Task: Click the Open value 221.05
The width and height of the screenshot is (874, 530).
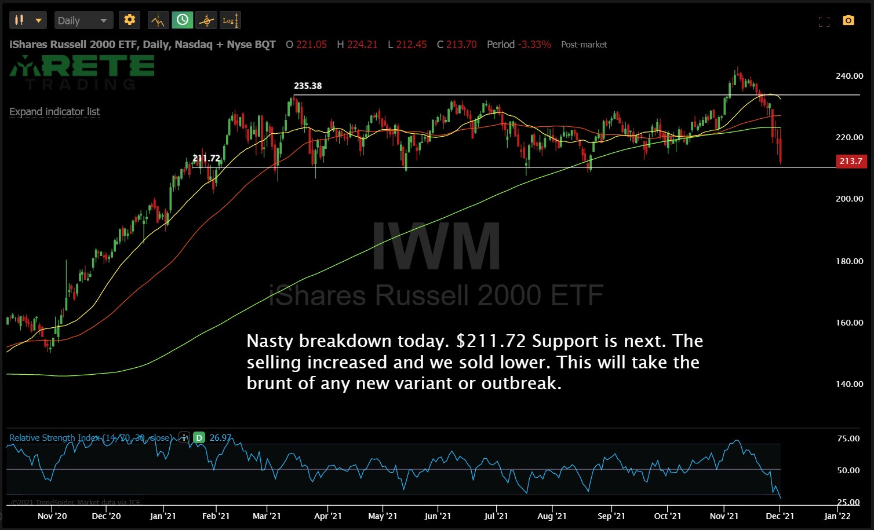Action: [311, 45]
